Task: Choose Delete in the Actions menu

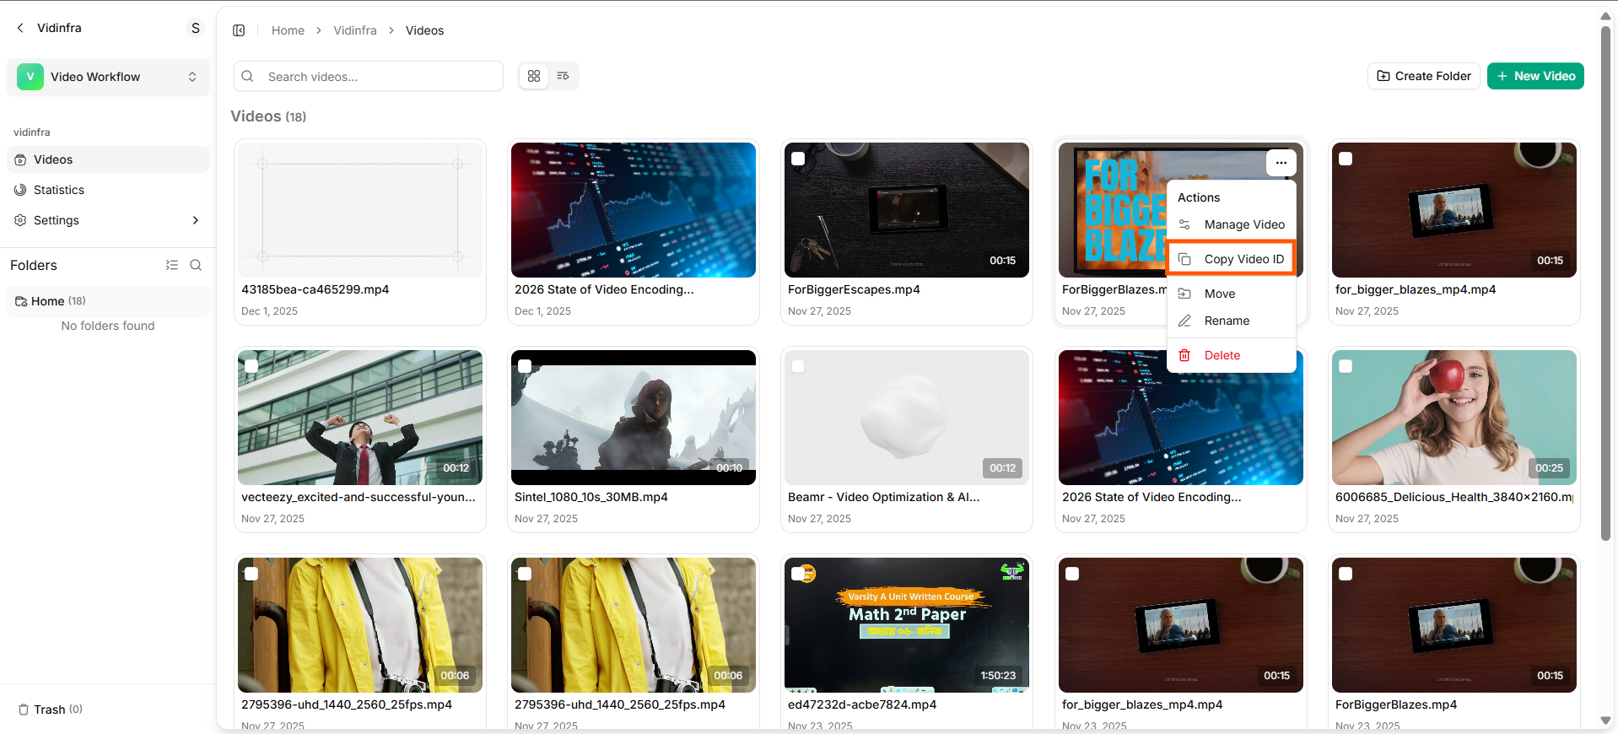Action: click(x=1232, y=355)
